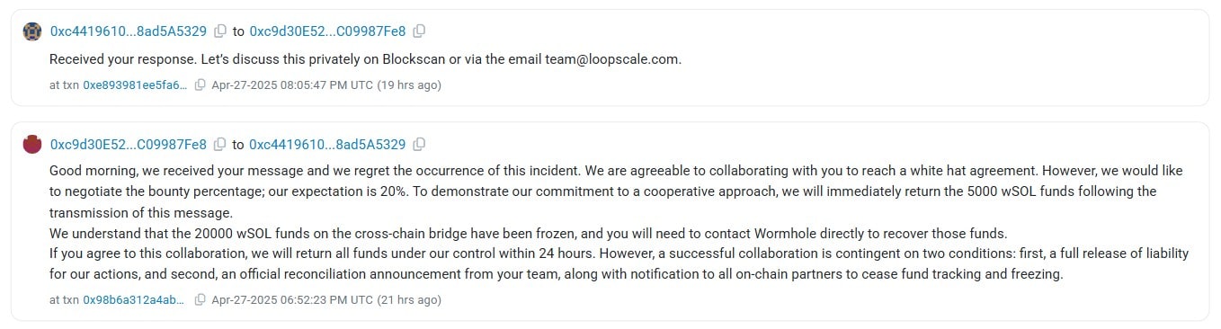Screen dimensions: 1221x329
Task: Copy sender address 0xc4419610 in the top message
Action: coord(220,31)
